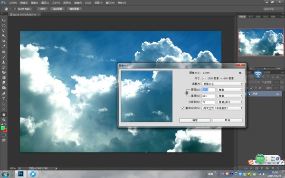Open the resolution unit dropdown
285x178 pixels.
(230, 102)
